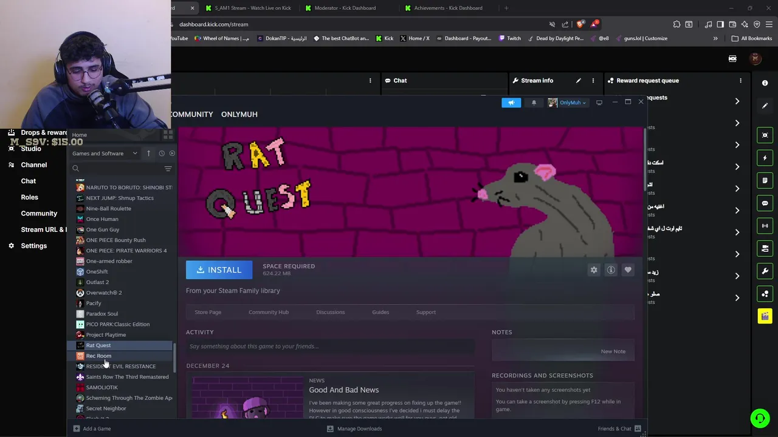Switch Steam to Big Picture mode icon
The width and height of the screenshot is (778, 437).
pos(599,103)
